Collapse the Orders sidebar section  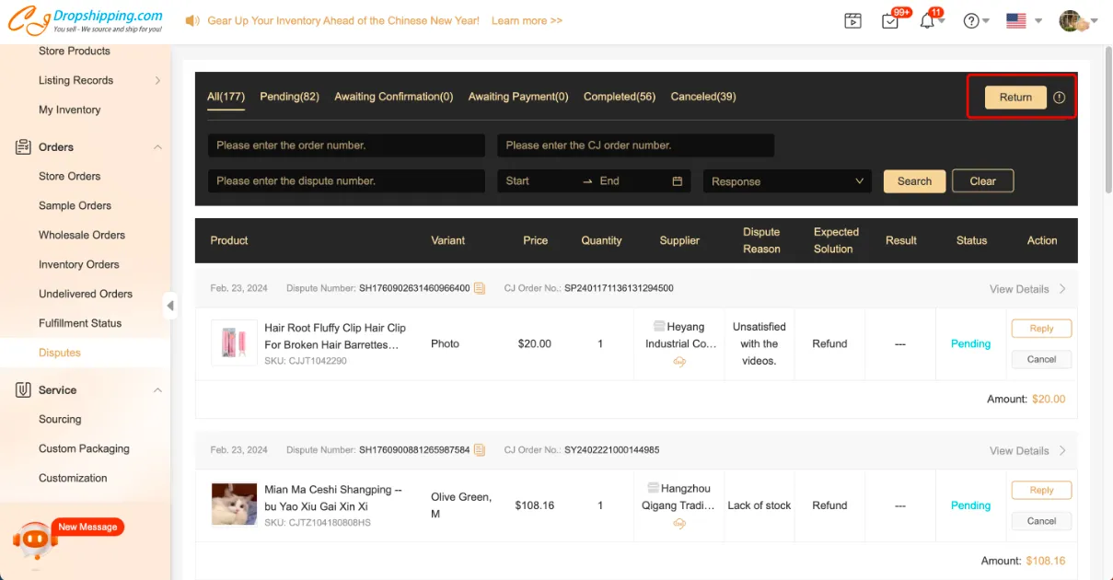tap(157, 147)
